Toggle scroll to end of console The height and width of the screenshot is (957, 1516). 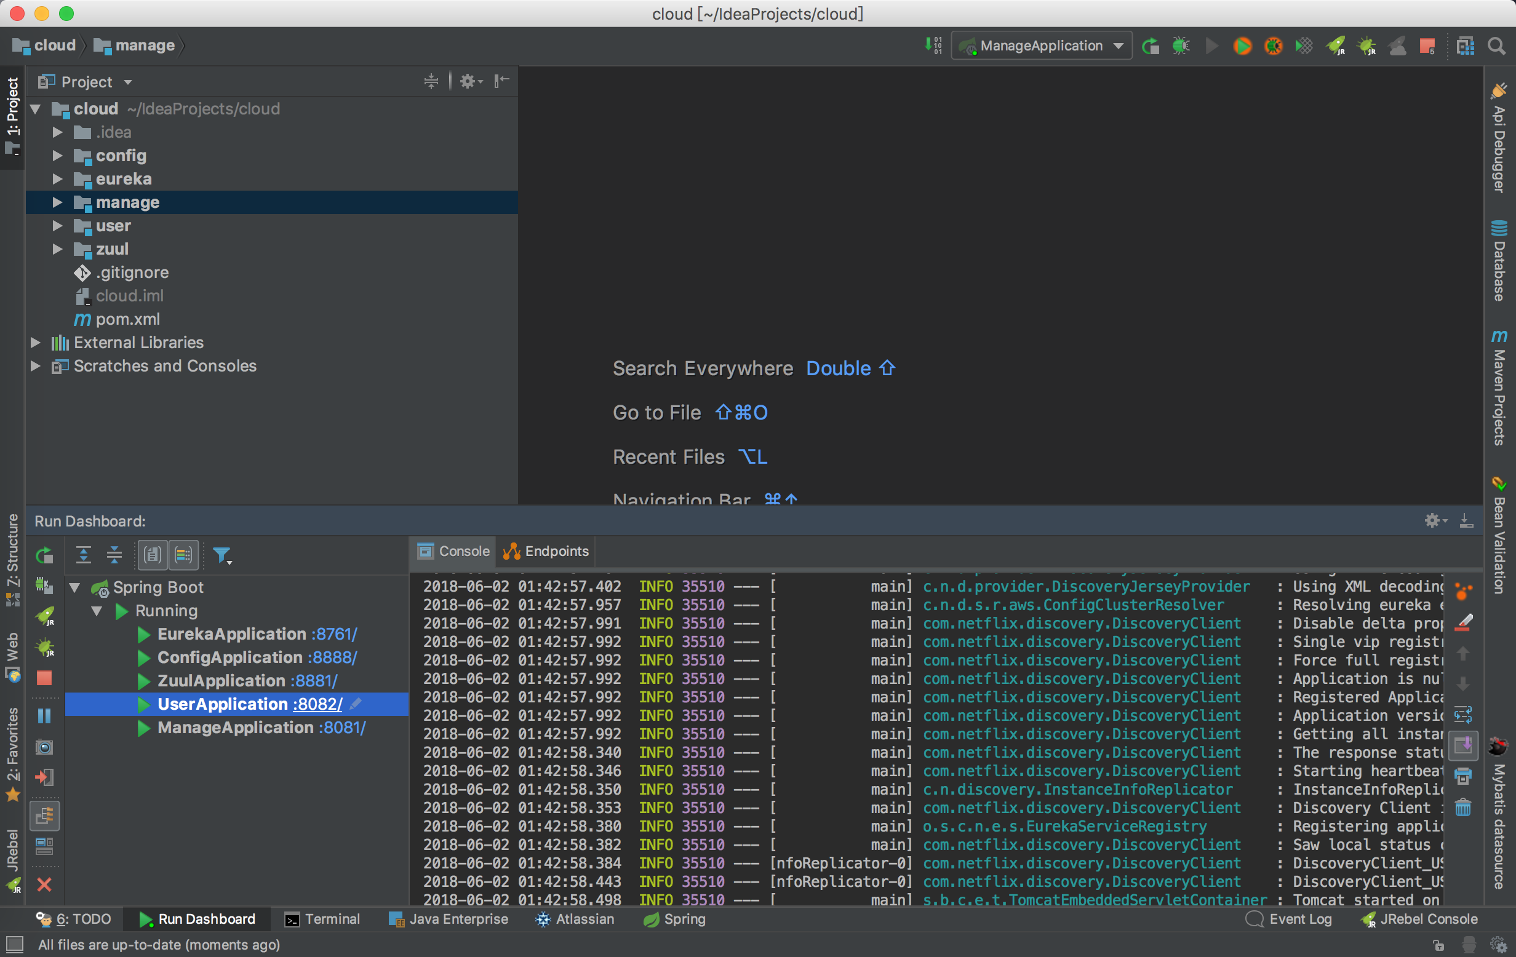click(x=1463, y=745)
